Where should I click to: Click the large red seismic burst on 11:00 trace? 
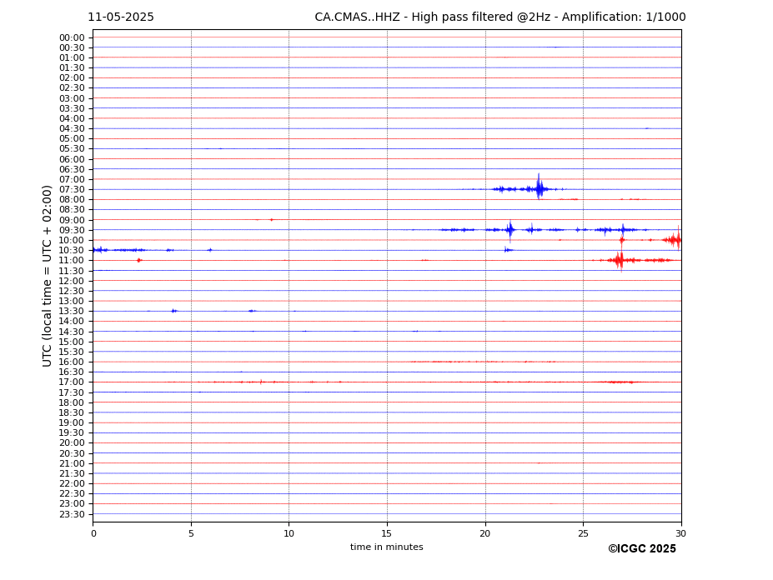point(620,260)
